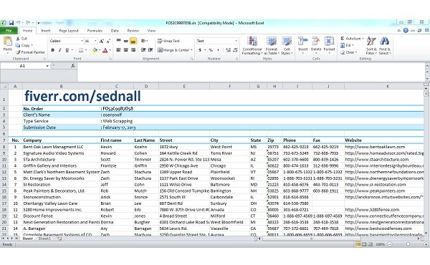Switch to the Data tab

click(115, 31)
